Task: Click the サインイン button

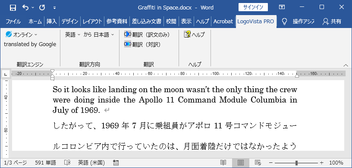Action: click(253, 7)
